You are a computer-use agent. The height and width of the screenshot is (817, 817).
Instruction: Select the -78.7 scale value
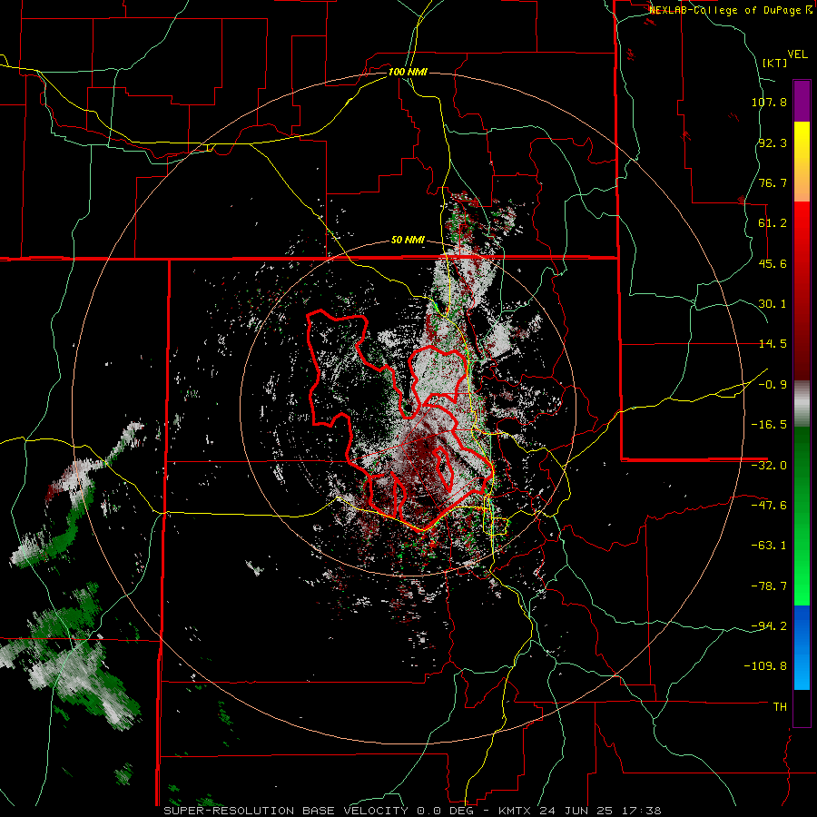[x=769, y=586]
